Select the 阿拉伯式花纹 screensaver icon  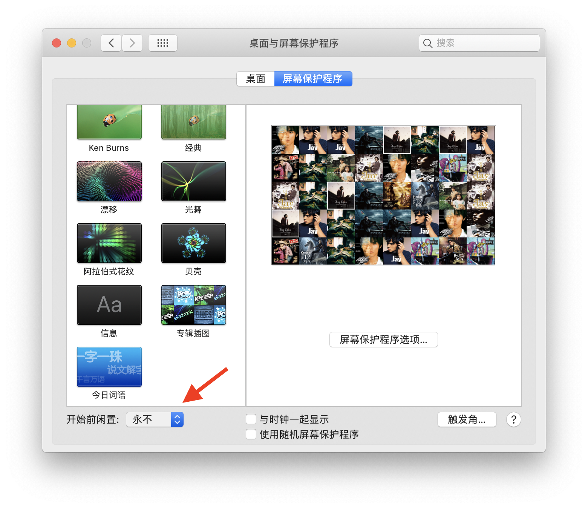(109, 243)
